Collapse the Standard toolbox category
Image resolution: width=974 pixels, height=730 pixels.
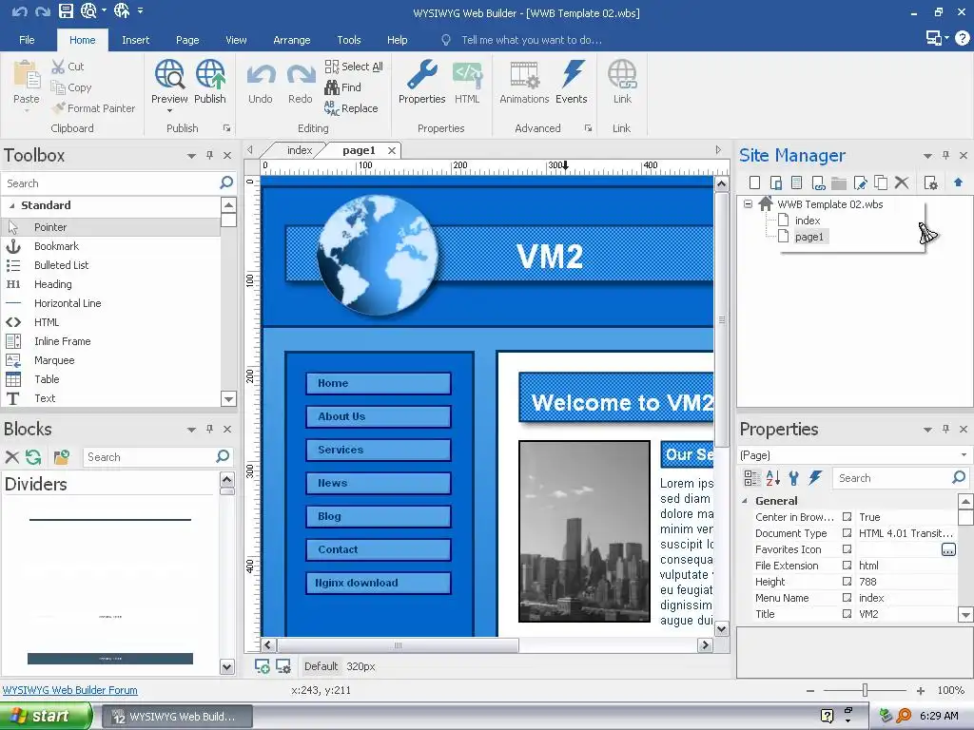(x=11, y=205)
